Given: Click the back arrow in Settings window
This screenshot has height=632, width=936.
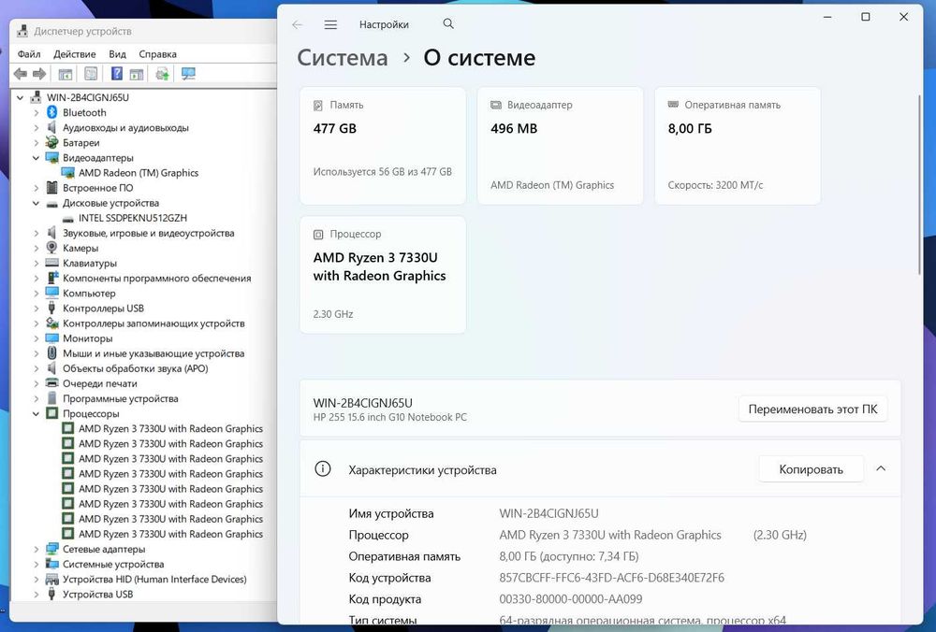Looking at the screenshot, I should pyautogui.click(x=298, y=24).
